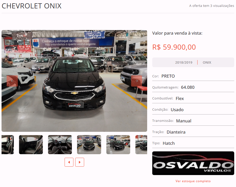Click the offer views count text
This screenshot has height=187, width=236.
(x=212, y=6)
